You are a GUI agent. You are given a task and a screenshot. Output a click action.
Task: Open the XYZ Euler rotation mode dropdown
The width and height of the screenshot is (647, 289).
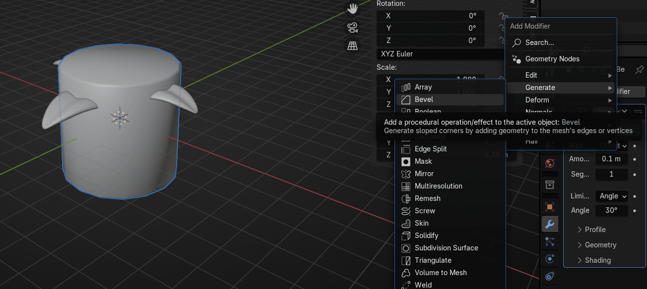[439, 54]
